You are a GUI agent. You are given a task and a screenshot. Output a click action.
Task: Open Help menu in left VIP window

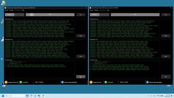point(23,10)
